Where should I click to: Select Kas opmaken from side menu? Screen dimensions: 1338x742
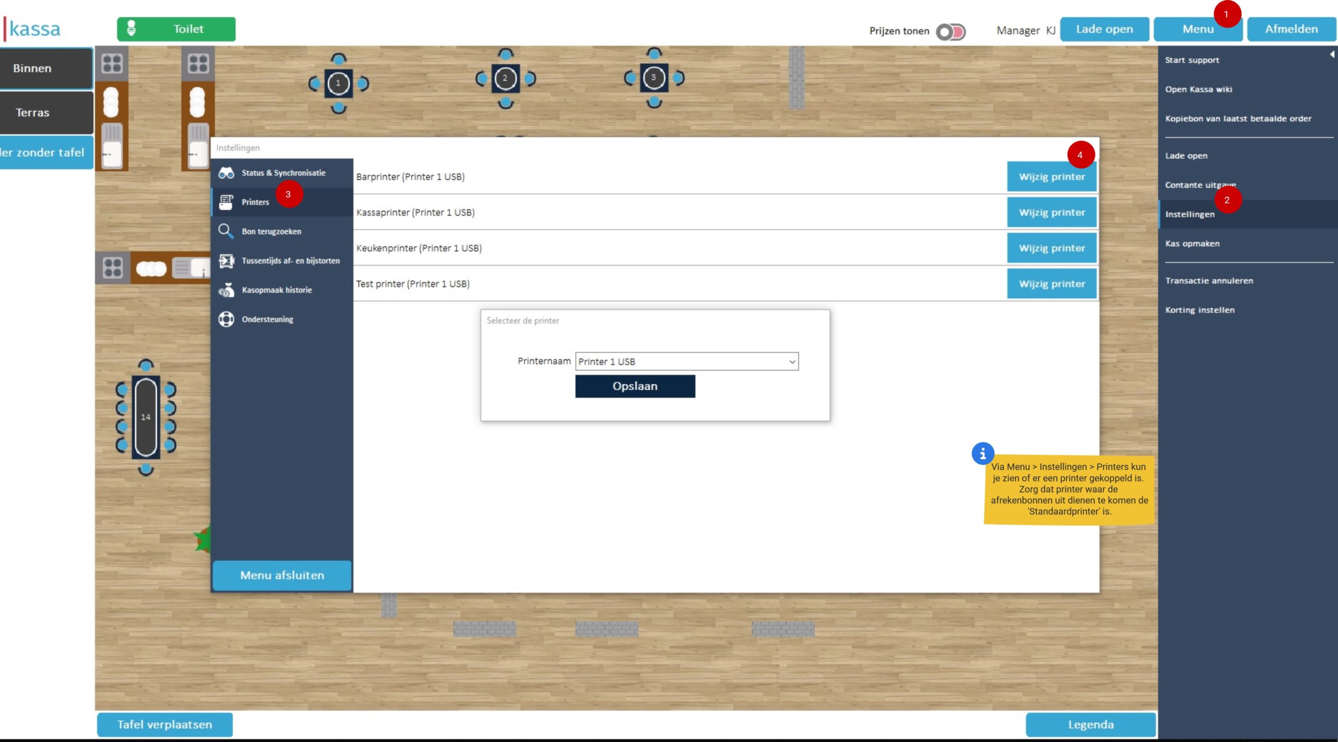tap(1192, 244)
